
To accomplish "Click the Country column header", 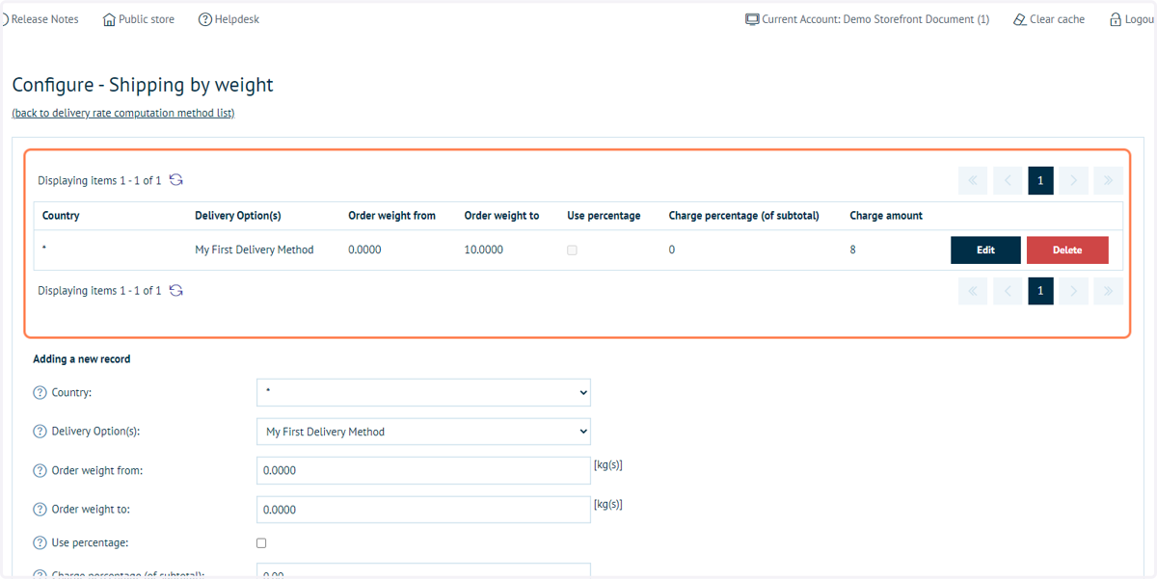I will [61, 216].
